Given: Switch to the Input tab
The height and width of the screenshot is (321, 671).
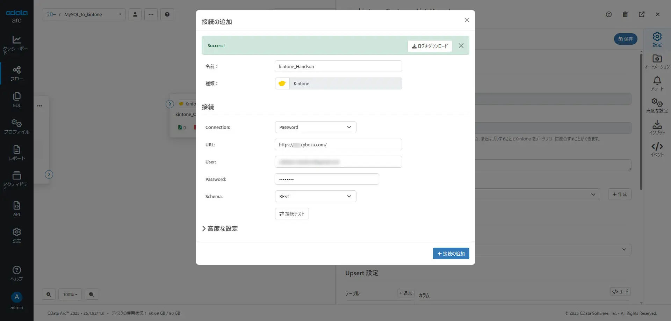Looking at the screenshot, I should (657, 127).
